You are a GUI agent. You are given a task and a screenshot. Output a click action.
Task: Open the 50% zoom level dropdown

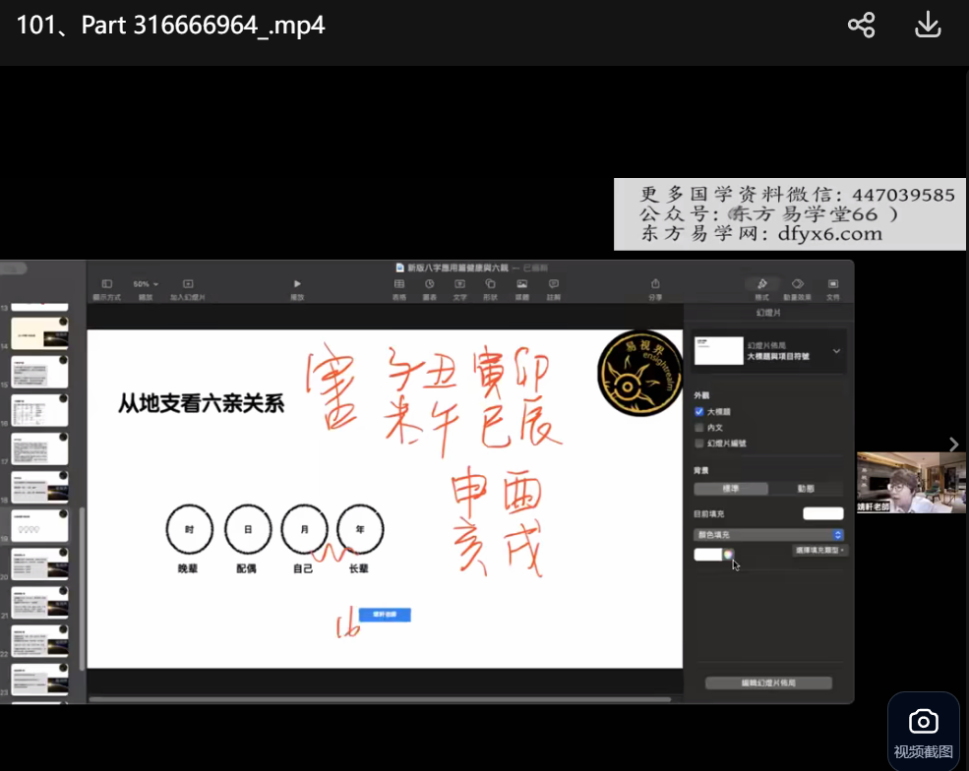146,284
